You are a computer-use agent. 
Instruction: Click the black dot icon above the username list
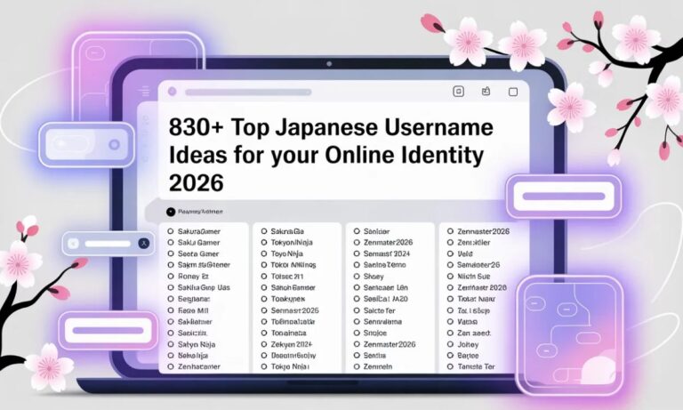click(171, 212)
